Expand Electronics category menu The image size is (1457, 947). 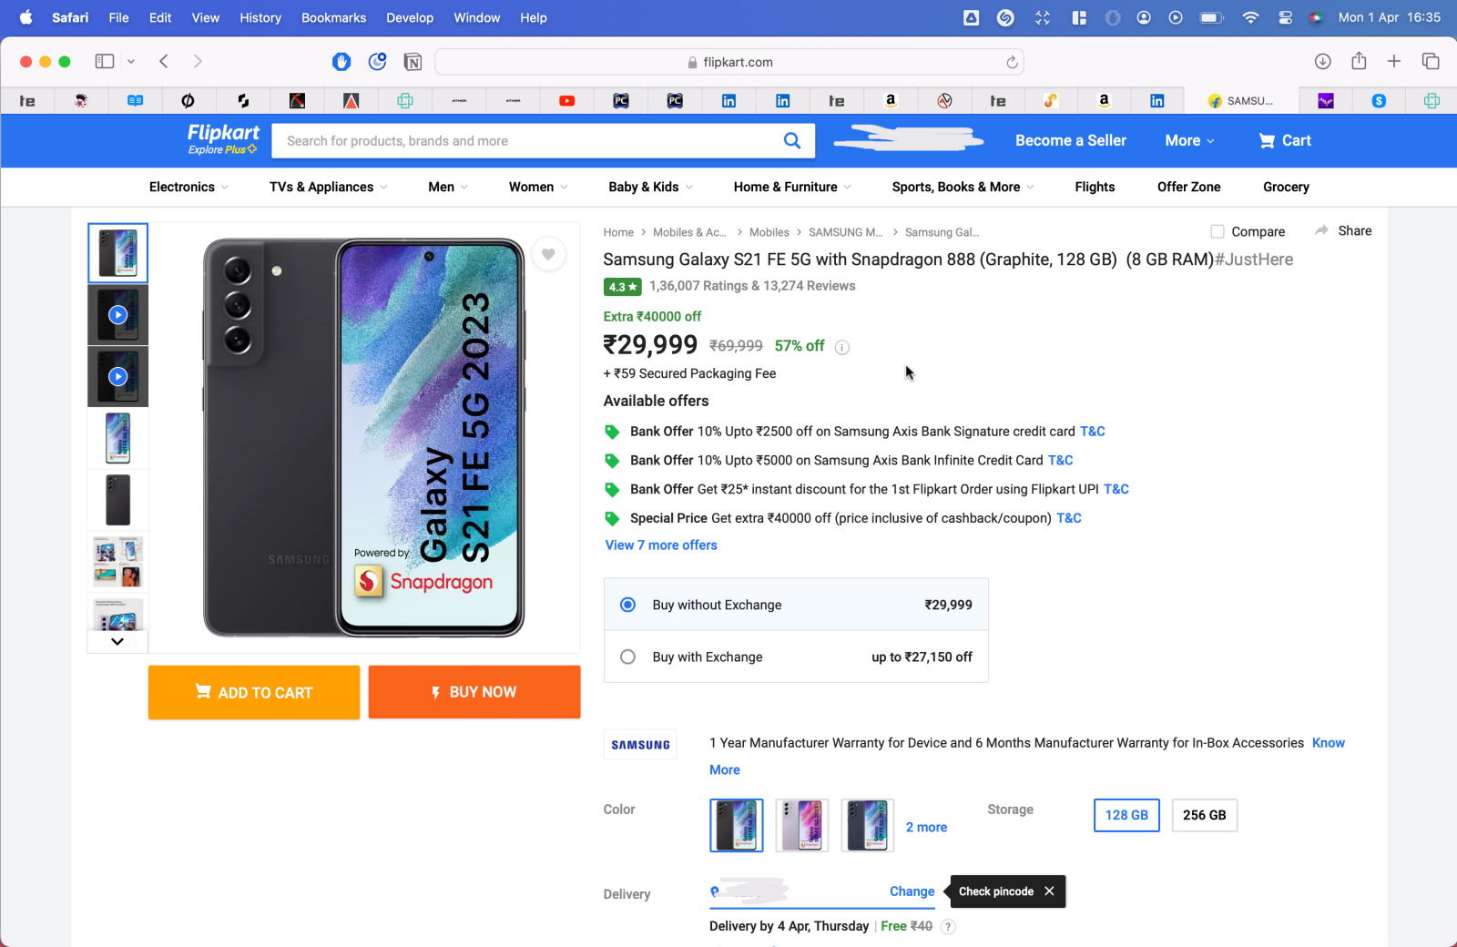tap(188, 187)
